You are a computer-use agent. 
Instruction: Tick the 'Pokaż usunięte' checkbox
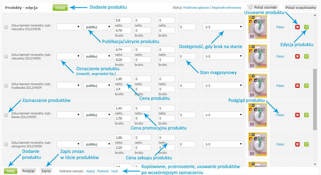tap(250, 8)
